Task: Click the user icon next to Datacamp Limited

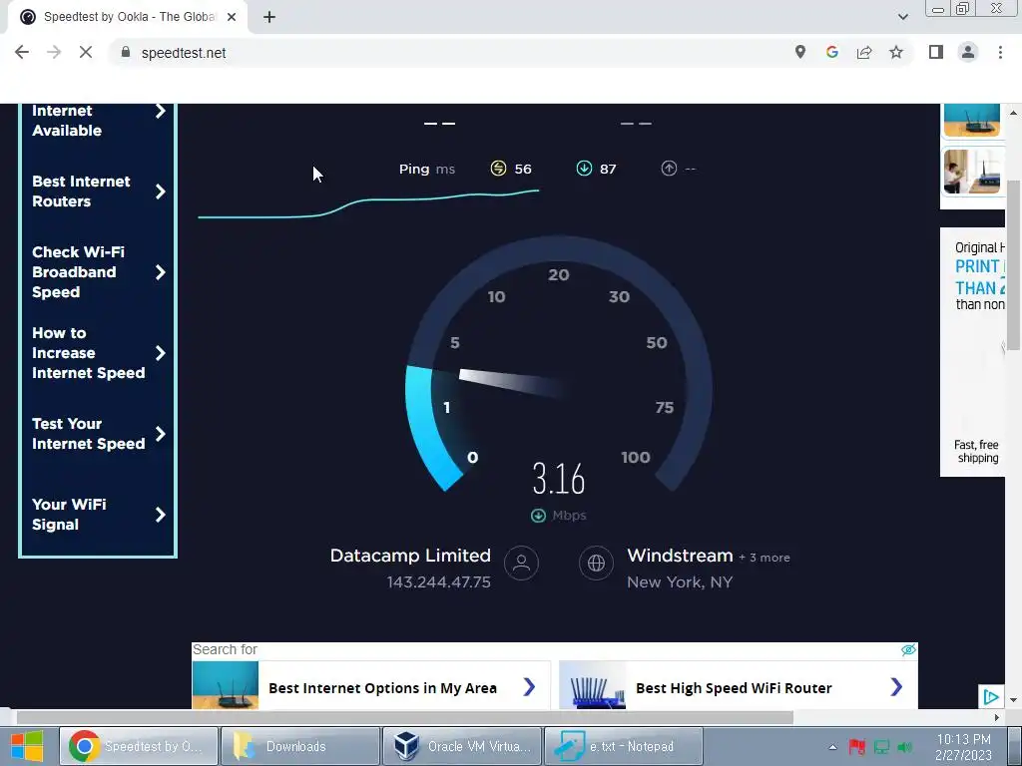Action: click(521, 563)
